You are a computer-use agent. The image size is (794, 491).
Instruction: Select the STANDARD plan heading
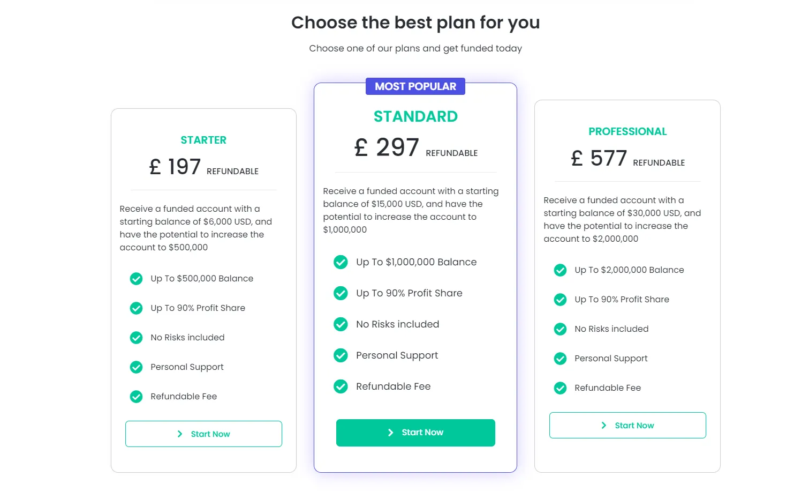[415, 116]
